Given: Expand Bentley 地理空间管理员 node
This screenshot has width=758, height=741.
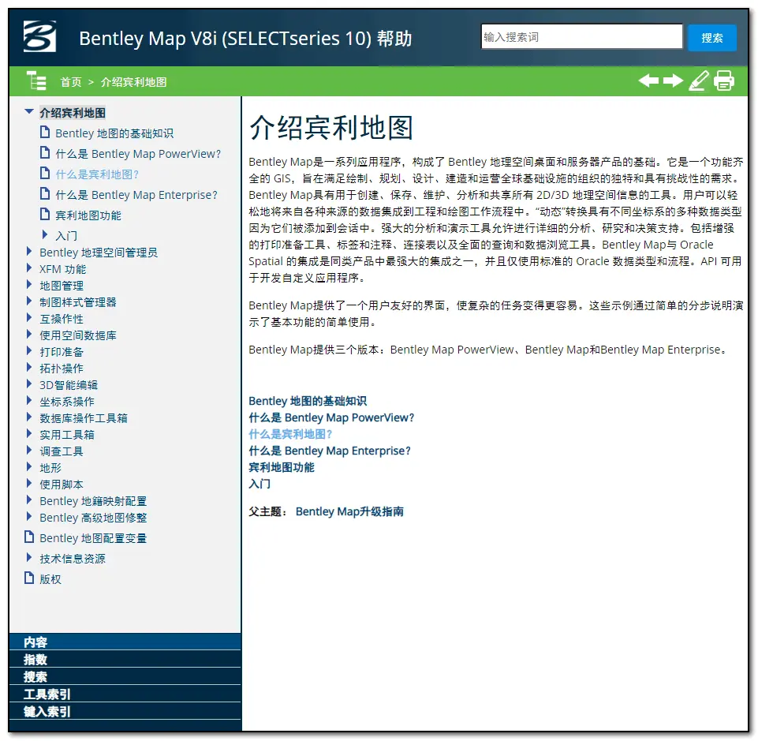Looking at the screenshot, I should click(29, 252).
